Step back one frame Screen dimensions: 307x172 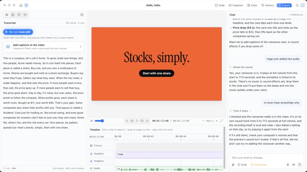(x=132, y=121)
